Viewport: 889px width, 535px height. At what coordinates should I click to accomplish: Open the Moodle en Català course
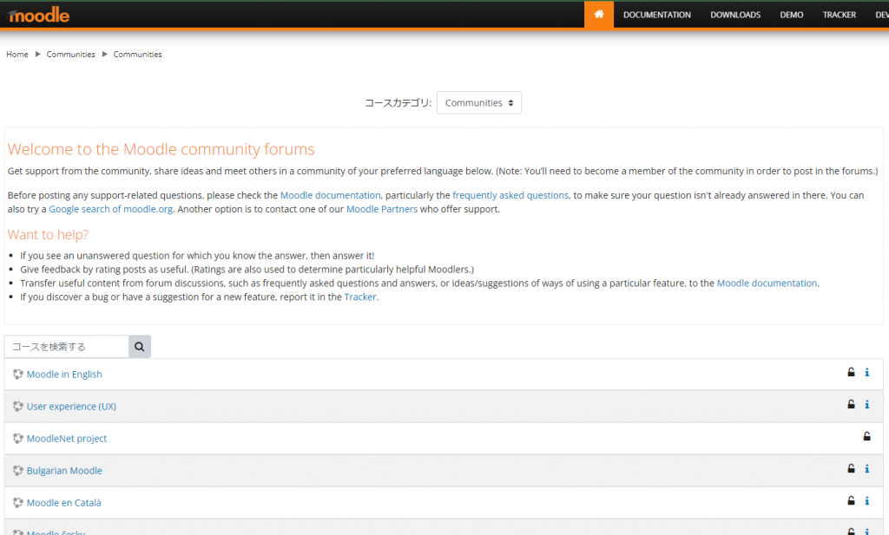[64, 503]
